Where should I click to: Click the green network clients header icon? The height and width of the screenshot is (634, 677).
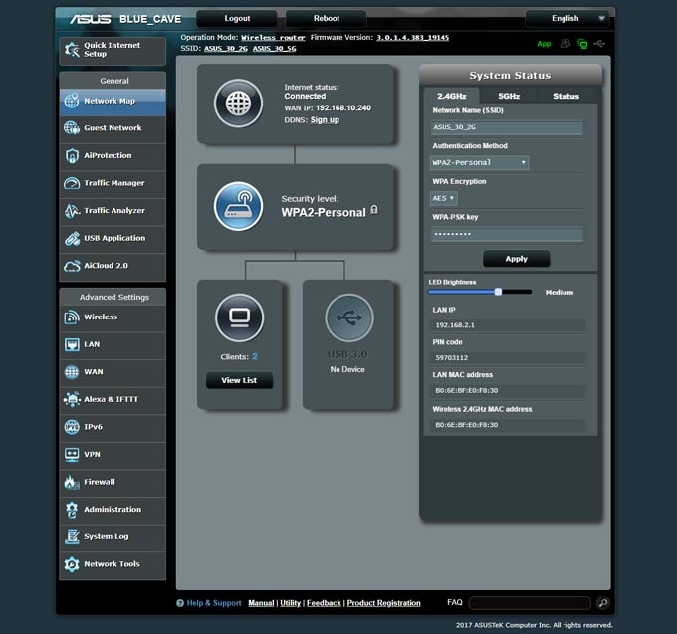pyautogui.click(x=582, y=44)
